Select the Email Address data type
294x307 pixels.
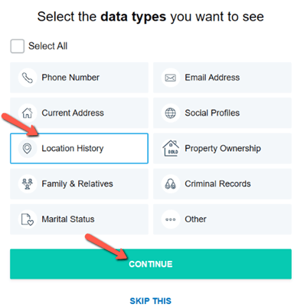coord(222,78)
